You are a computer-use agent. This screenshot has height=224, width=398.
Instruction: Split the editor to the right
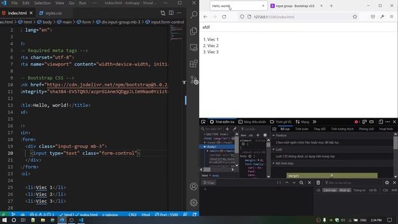172,13
